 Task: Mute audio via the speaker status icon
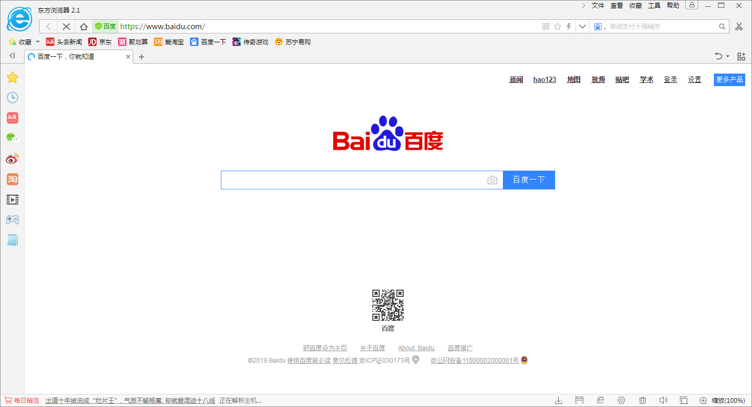pos(663,399)
